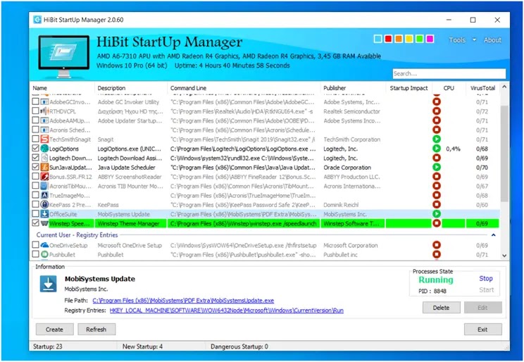Click the SunJavaUpdate Java icon

44,167
